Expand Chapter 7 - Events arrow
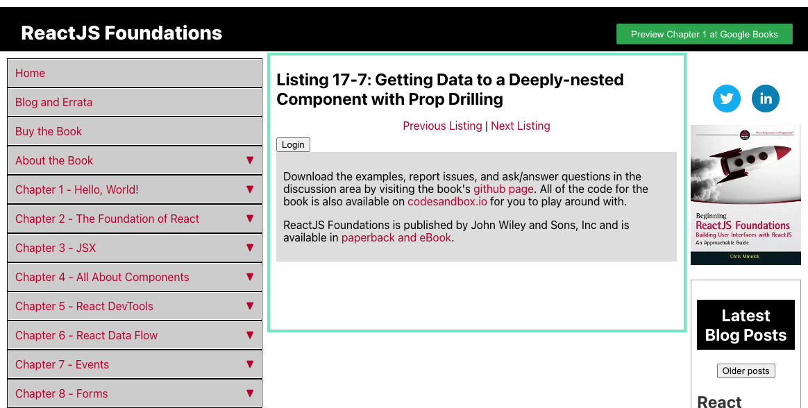The image size is (808, 408). coord(250,364)
